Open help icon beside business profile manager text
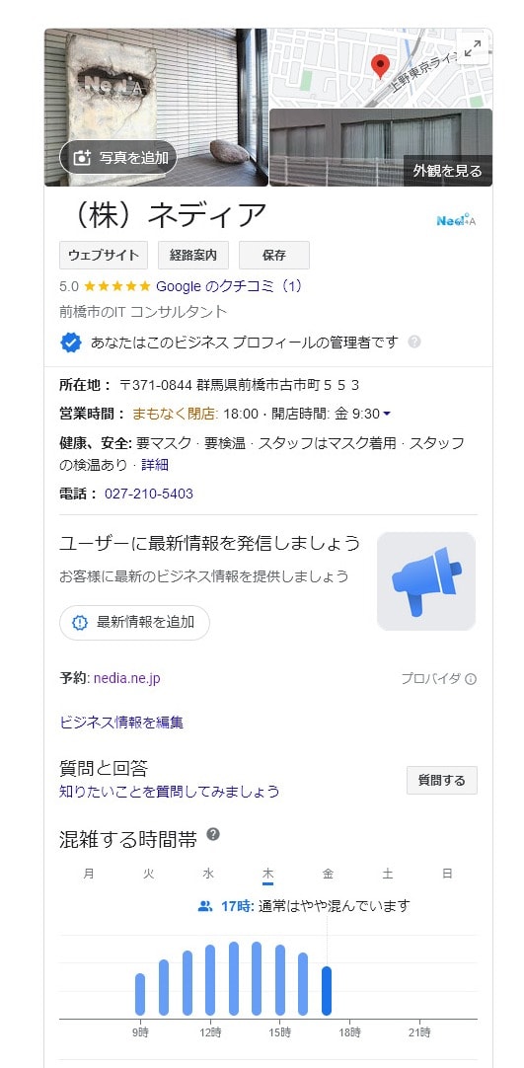 tap(414, 342)
